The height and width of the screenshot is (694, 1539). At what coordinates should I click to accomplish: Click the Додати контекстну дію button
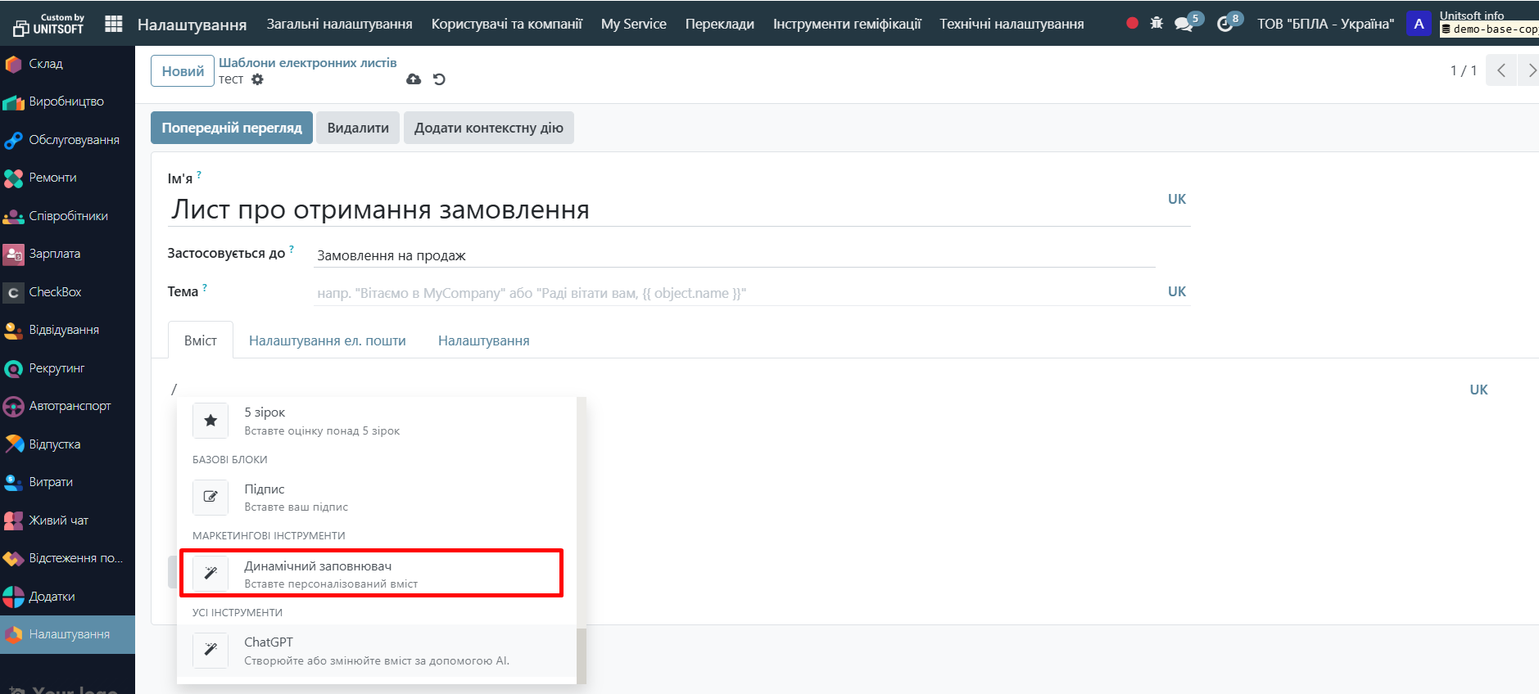pos(488,128)
